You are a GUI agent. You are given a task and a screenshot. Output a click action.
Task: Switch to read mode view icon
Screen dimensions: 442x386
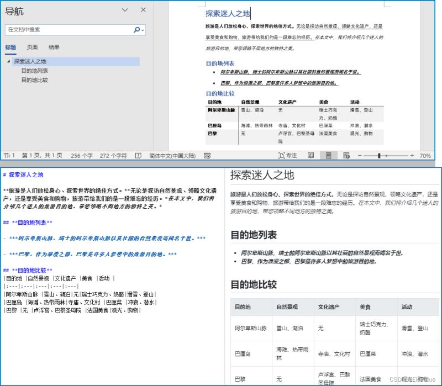(311, 155)
